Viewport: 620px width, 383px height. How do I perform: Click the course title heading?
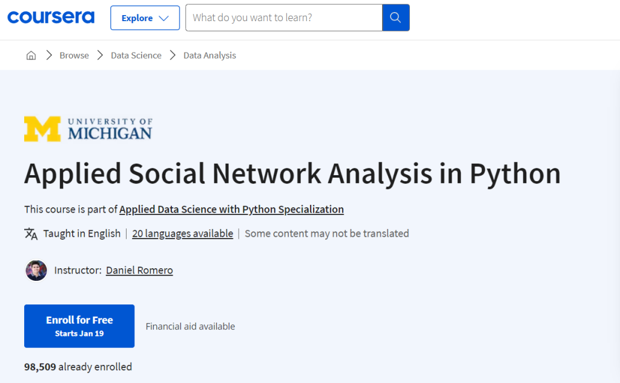(x=292, y=173)
